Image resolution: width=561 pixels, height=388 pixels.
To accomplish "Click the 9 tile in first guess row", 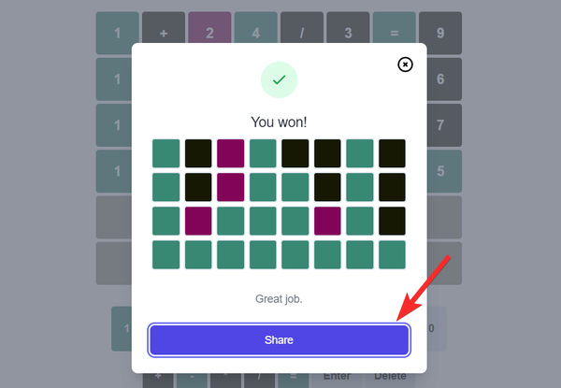I will [x=440, y=33].
